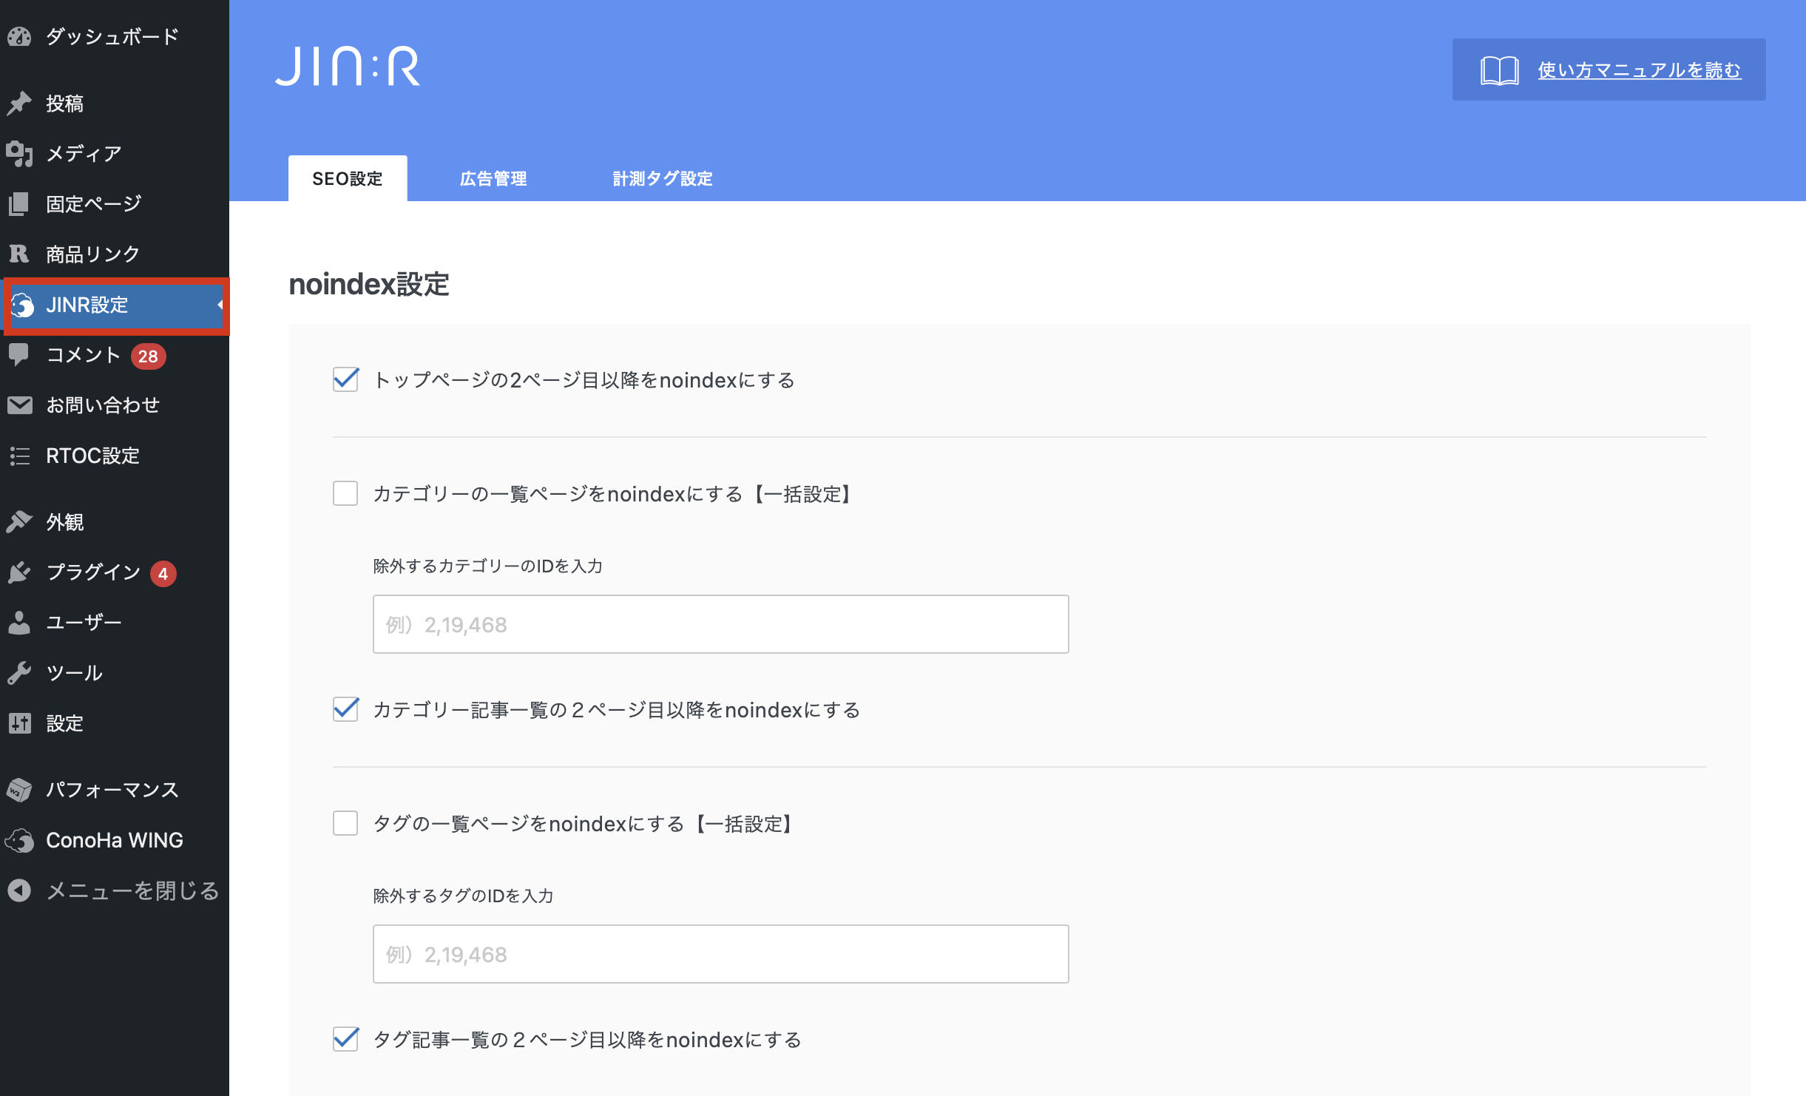Image resolution: width=1806 pixels, height=1096 pixels.
Task: Click the cube icon beside パフォーマンス
Action: (x=19, y=790)
